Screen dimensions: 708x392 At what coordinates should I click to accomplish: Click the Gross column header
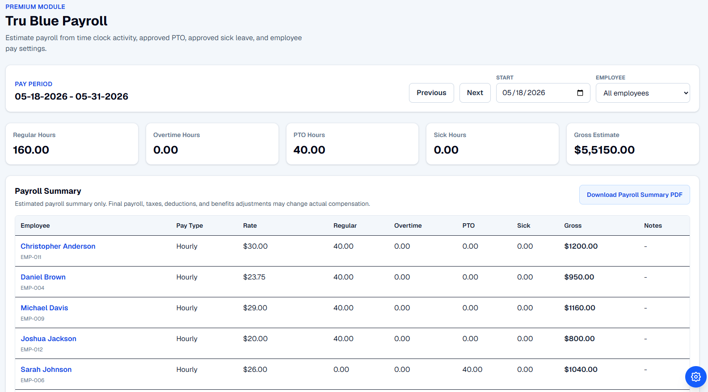pyautogui.click(x=573, y=225)
